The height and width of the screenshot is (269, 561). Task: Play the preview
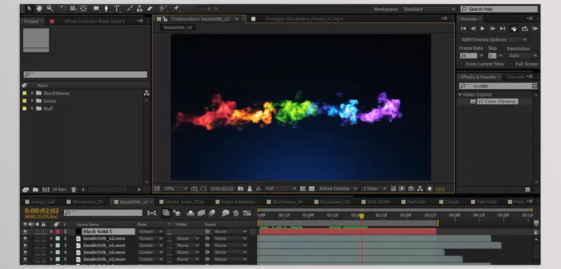(x=482, y=29)
